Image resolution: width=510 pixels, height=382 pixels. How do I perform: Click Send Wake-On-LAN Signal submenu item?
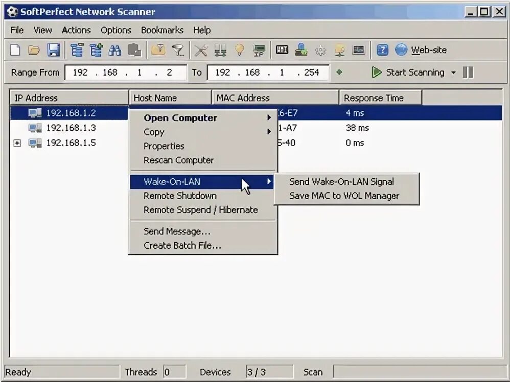click(346, 181)
